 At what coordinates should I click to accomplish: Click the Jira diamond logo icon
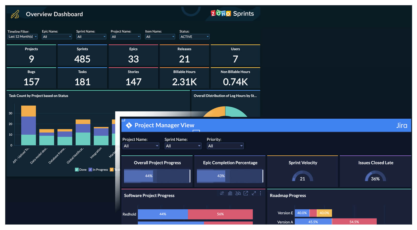[129, 125]
